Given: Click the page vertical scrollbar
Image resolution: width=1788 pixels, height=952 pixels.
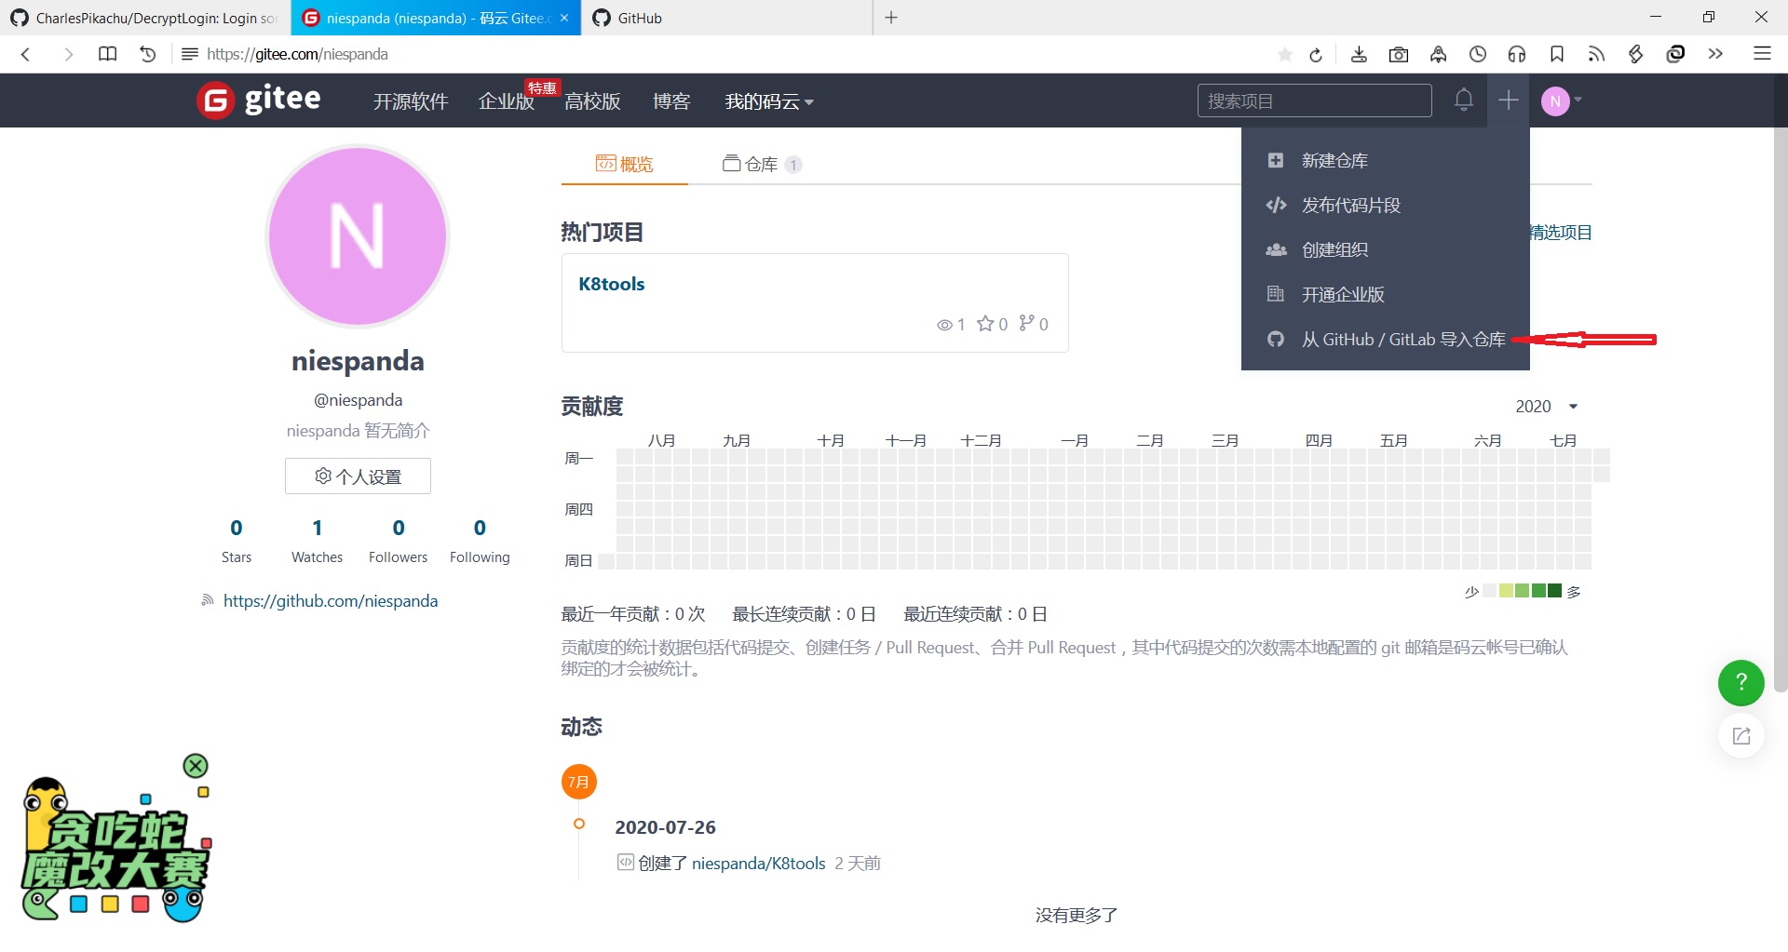Looking at the screenshot, I should [1781, 409].
